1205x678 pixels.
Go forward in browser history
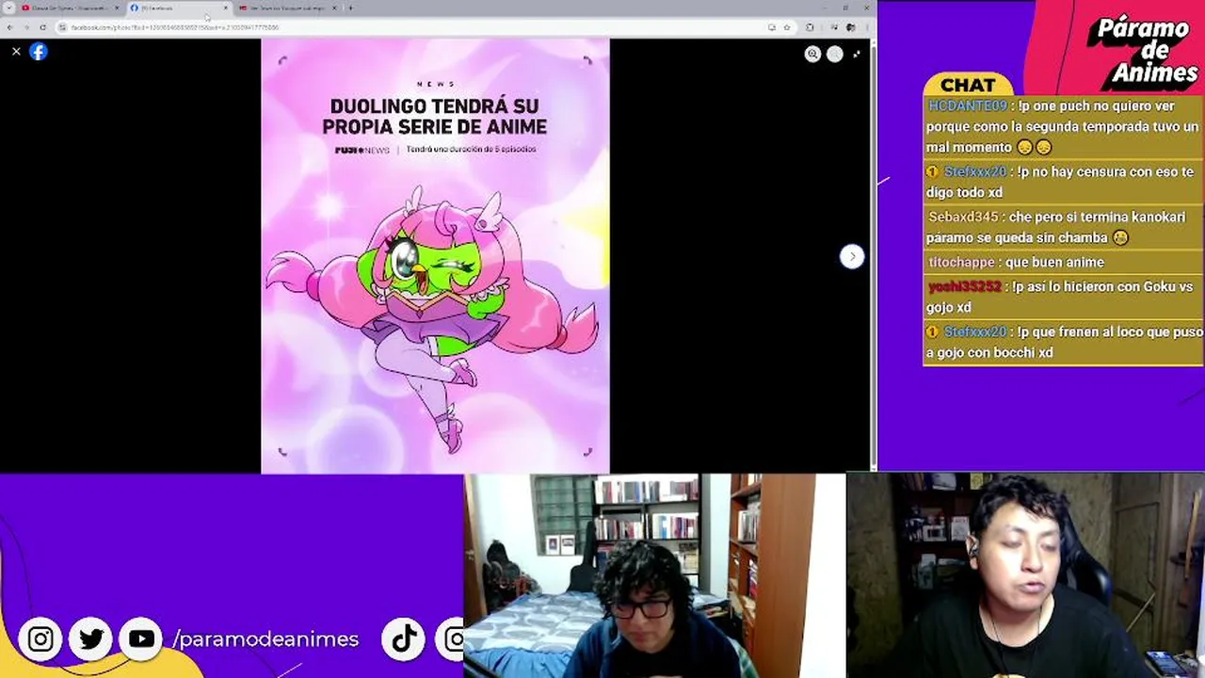[26, 27]
